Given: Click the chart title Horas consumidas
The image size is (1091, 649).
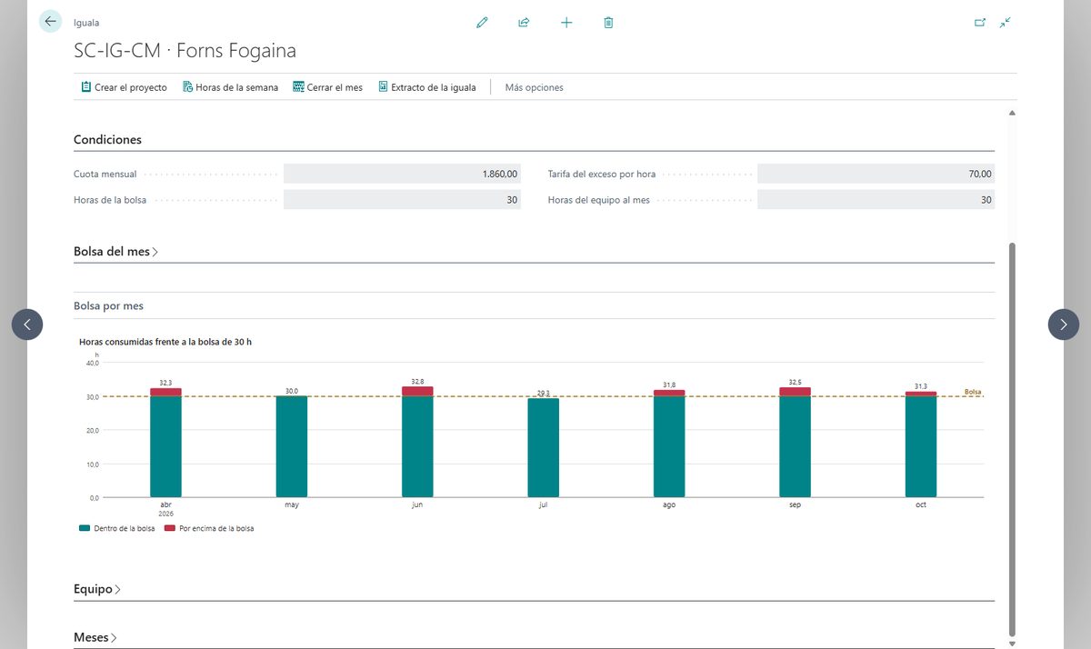Looking at the screenshot, I should click(x=165, y=342).
